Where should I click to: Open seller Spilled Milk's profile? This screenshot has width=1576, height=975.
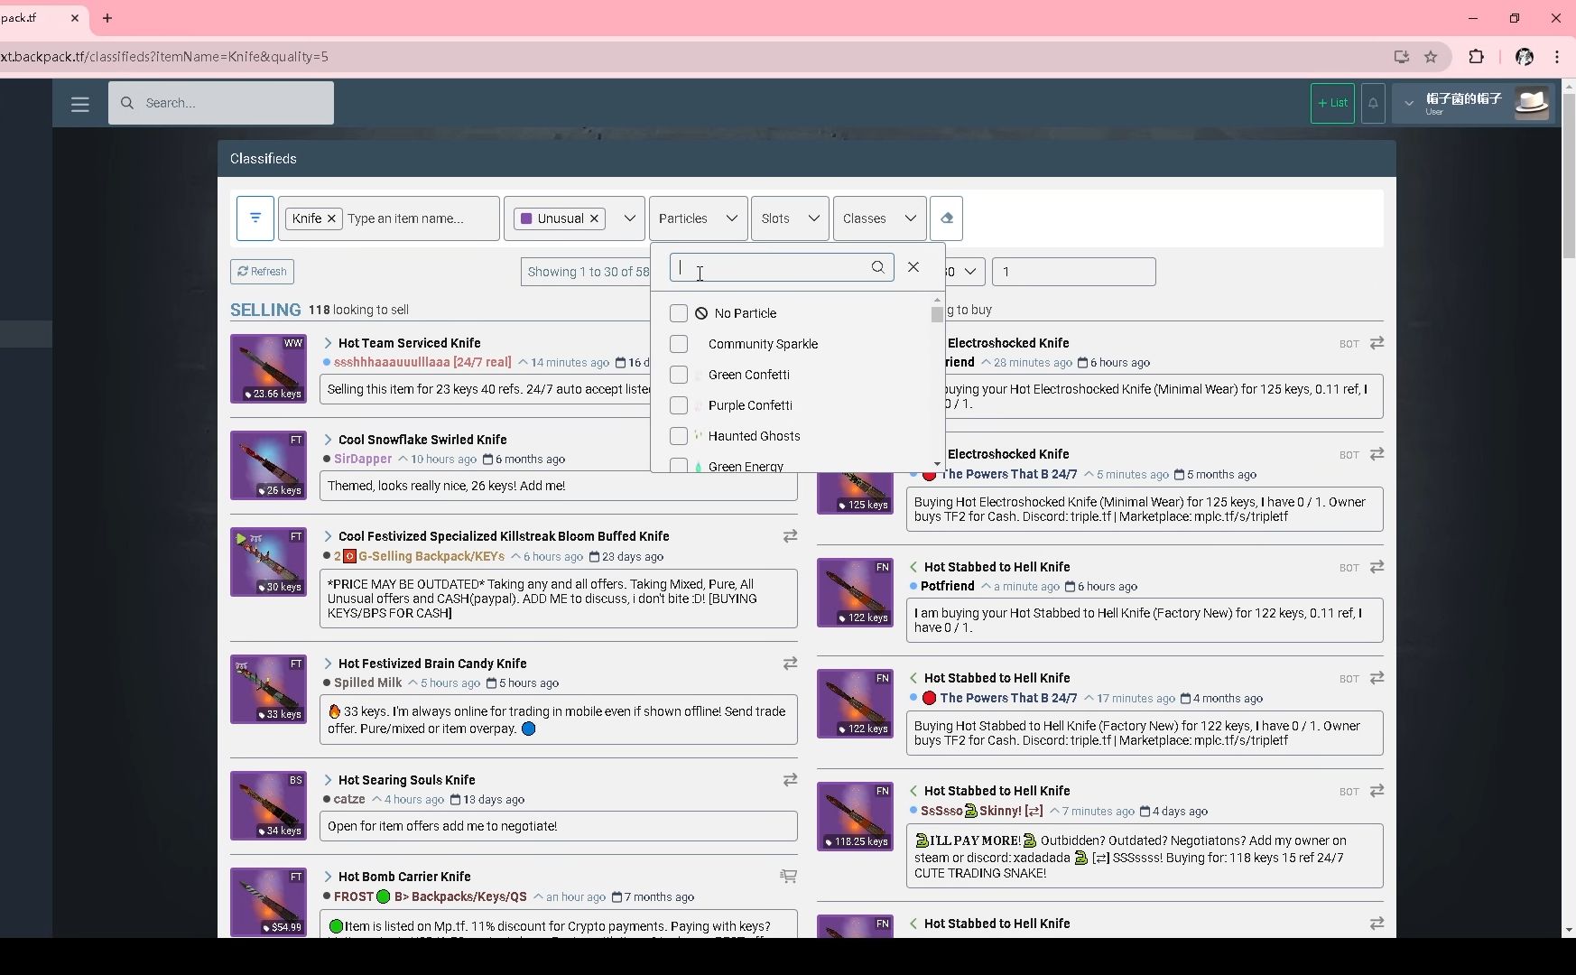[x=367, y=683]
